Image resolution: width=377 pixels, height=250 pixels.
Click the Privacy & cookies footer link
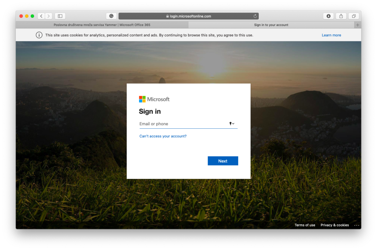335,225
